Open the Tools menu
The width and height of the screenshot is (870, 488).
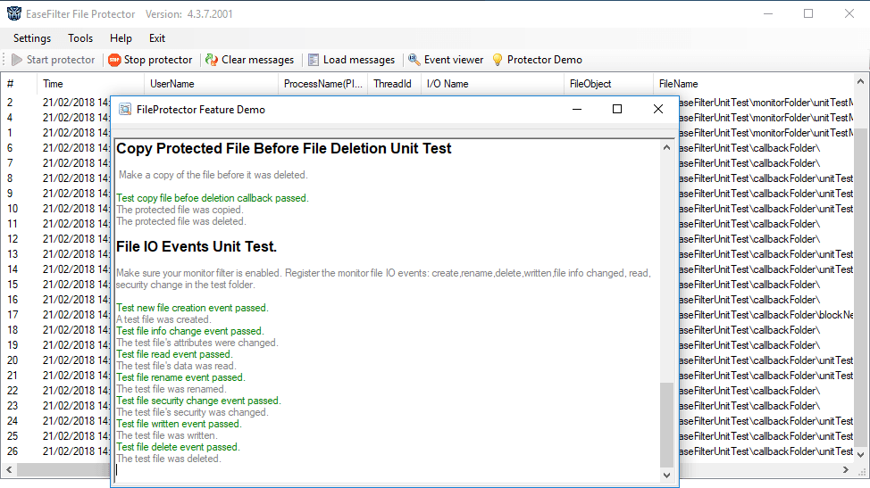click(80, 38)
